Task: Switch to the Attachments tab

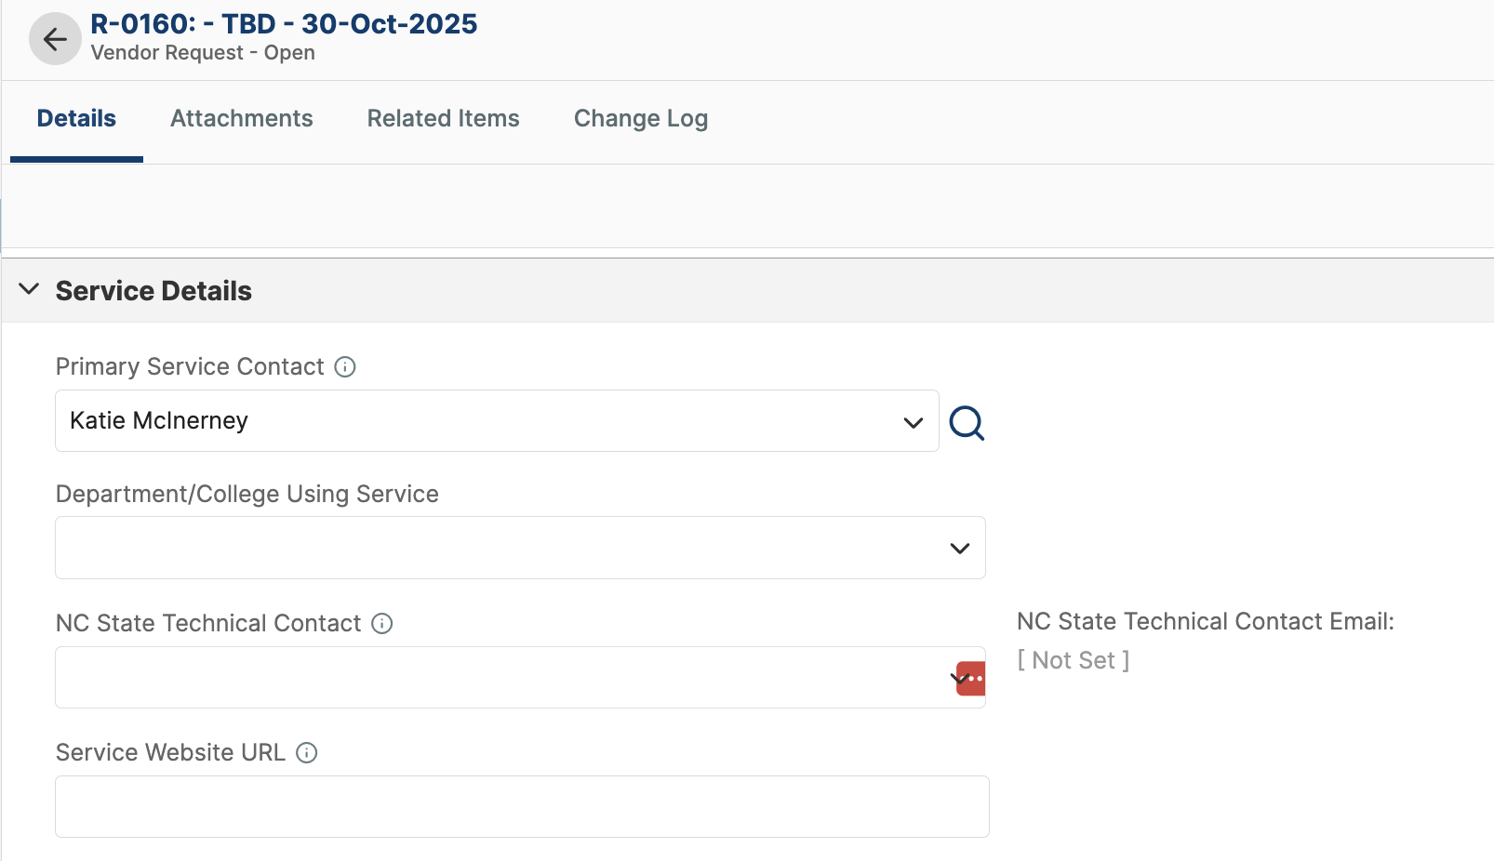Action: point(241,118)
